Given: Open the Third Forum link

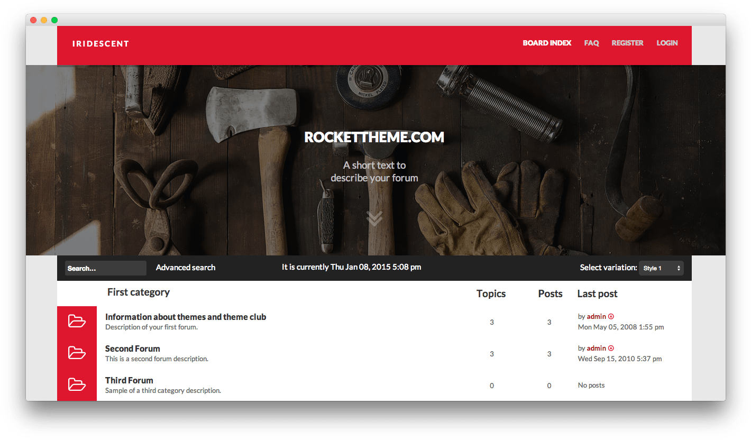Looking at the screenshot, I should point(129,380).
